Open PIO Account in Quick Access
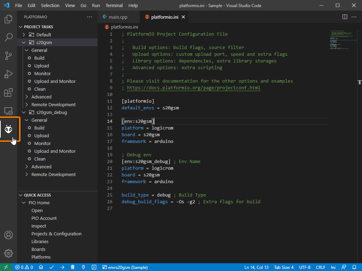The width and height of the screenshot is (362, 271). [44, 218]
